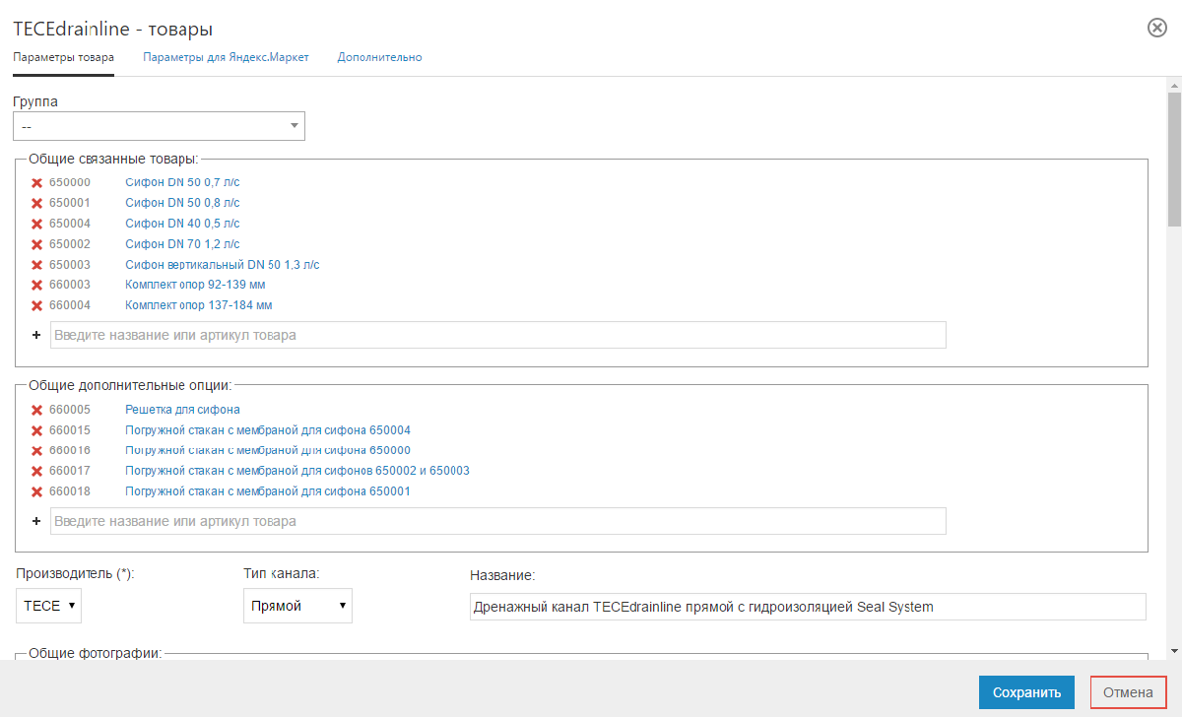The width and height of the screenshot is (1182, 717).
Task: Click the plus icon under related products
Action: 36,335
